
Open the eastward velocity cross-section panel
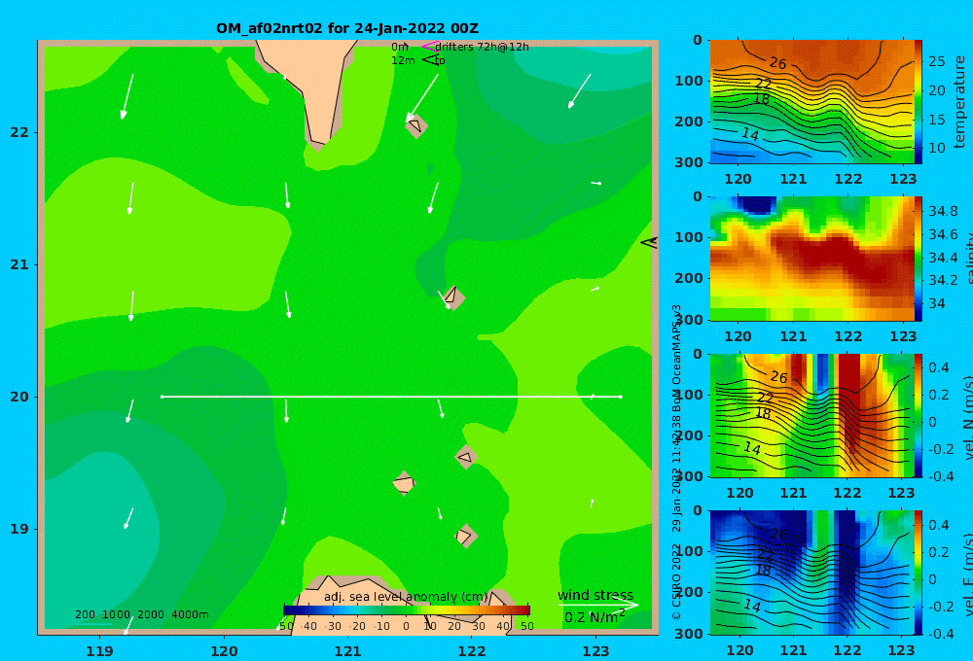[x=811, y=573]
